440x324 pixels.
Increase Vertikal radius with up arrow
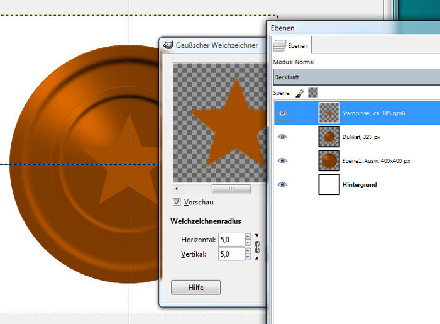(x=248, y=251)
